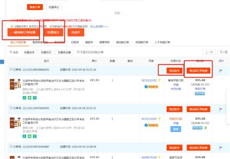The height and width of the screenshot is (159, 230).
Task: Click yellow funnel icon beside second order buyer
Action: (159, 119)
